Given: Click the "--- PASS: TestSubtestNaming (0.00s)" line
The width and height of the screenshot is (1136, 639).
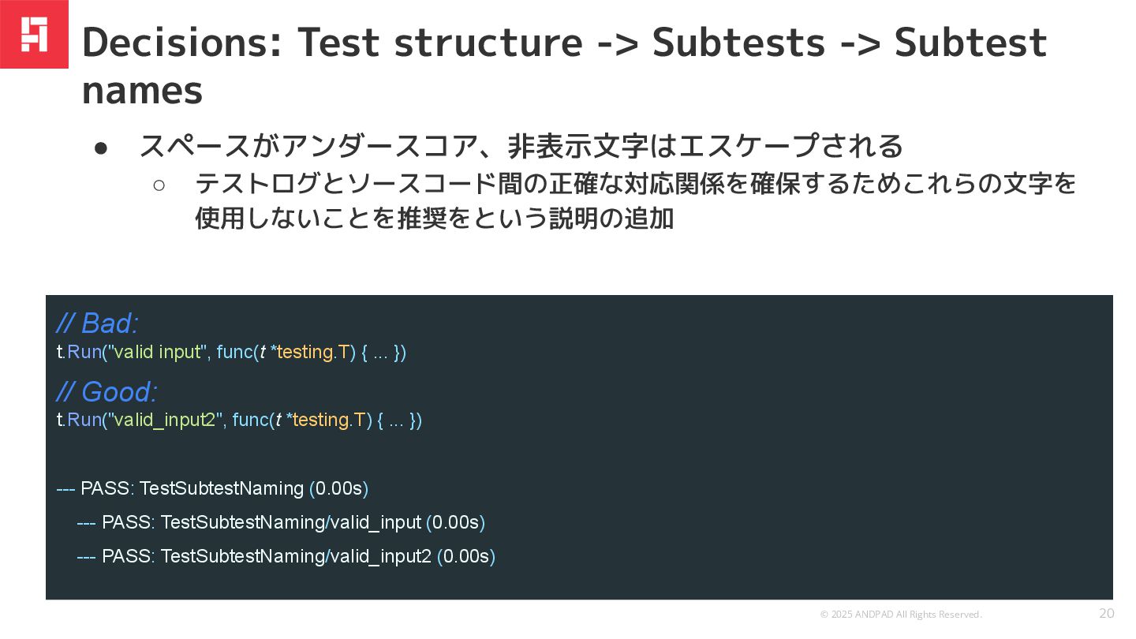Looking at the screenshot, I should click(x=212, y=488).
